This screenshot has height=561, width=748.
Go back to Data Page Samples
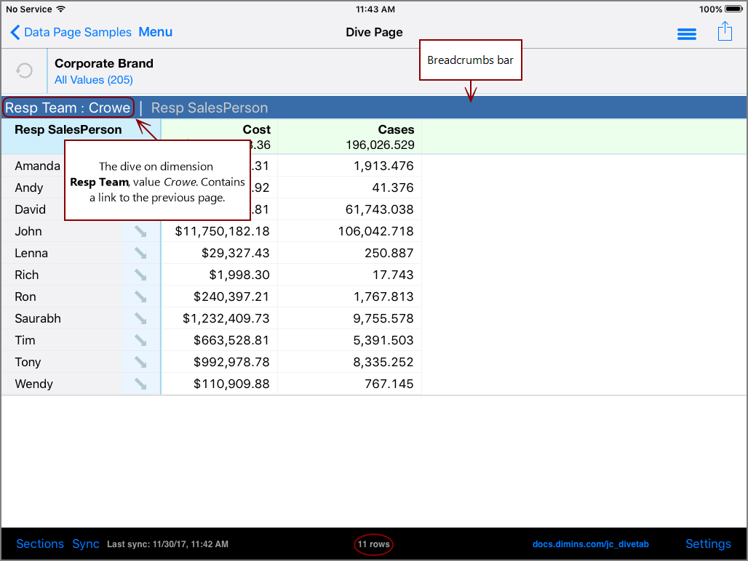click(x=71, y=32)
